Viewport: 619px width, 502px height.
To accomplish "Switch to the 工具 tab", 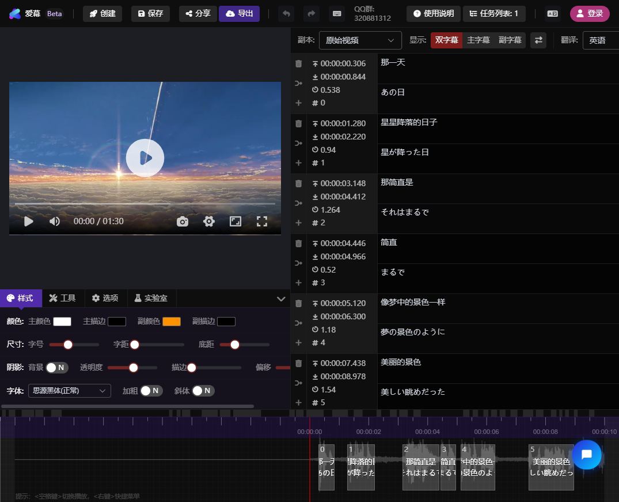I will pos(63,299).
